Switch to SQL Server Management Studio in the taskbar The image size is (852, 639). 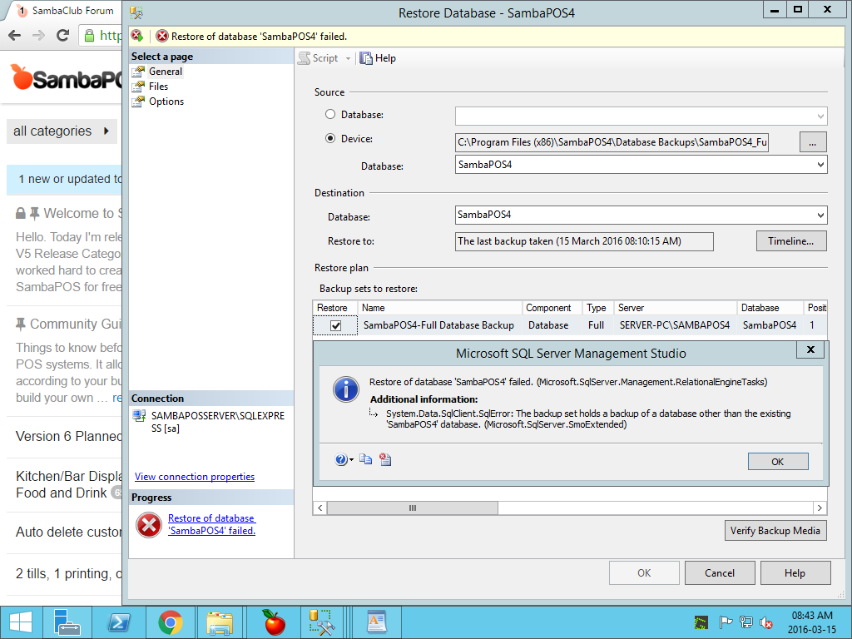pyautogui.click(x=322, y=622)
